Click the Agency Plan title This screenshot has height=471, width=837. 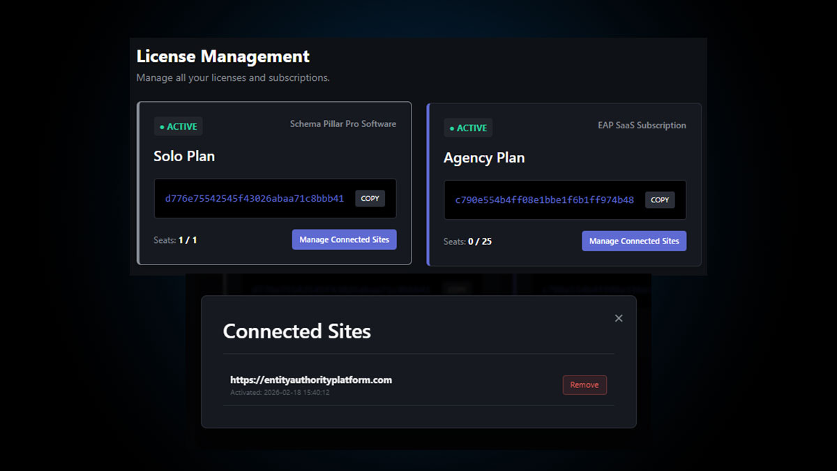(484, 158)
